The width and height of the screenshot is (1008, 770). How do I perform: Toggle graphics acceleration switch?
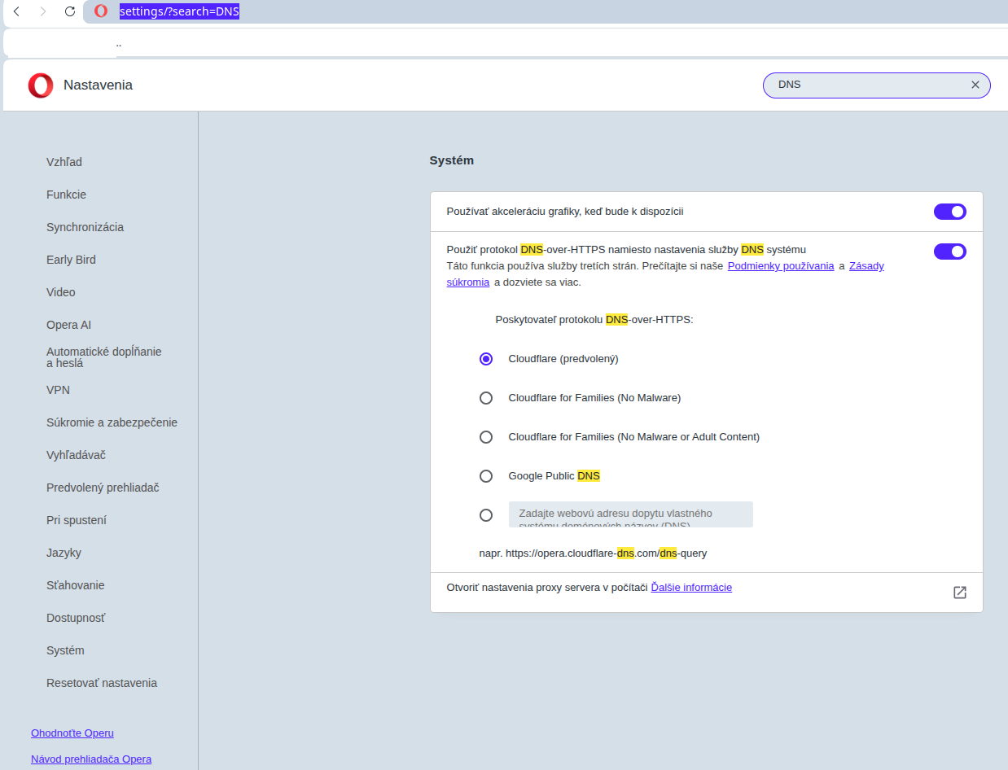[x=949, y=212]
